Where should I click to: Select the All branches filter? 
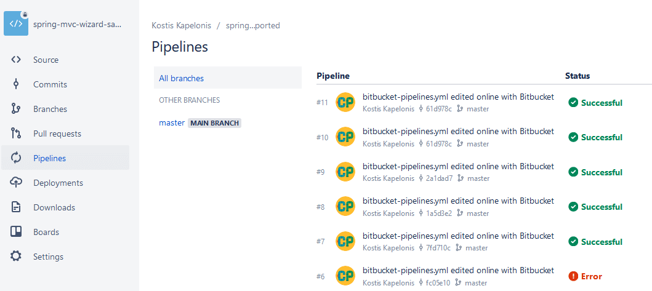(181, 78)
